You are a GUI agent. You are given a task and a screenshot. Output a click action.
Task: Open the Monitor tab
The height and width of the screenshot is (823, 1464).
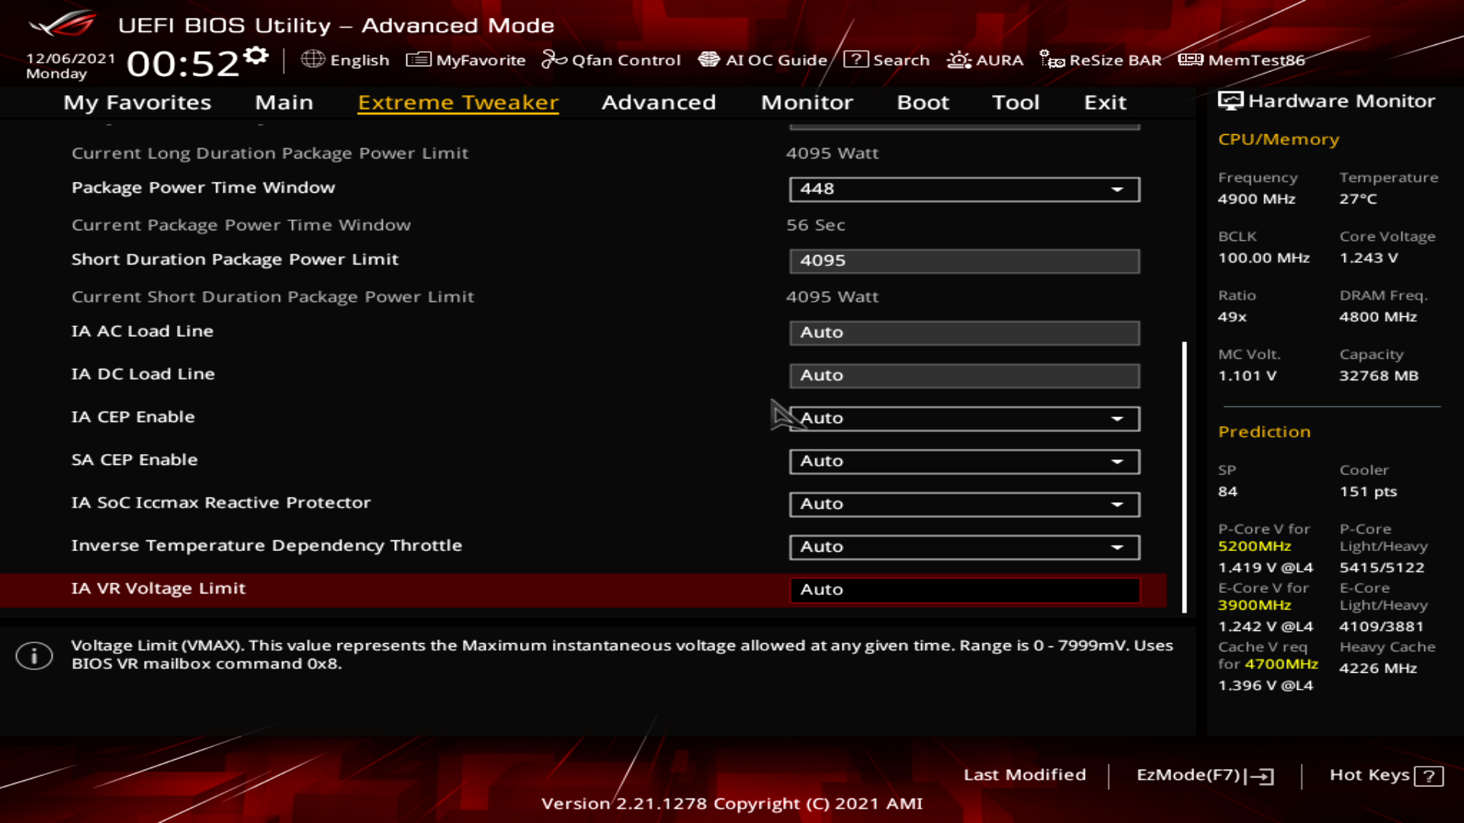point(807,102)
